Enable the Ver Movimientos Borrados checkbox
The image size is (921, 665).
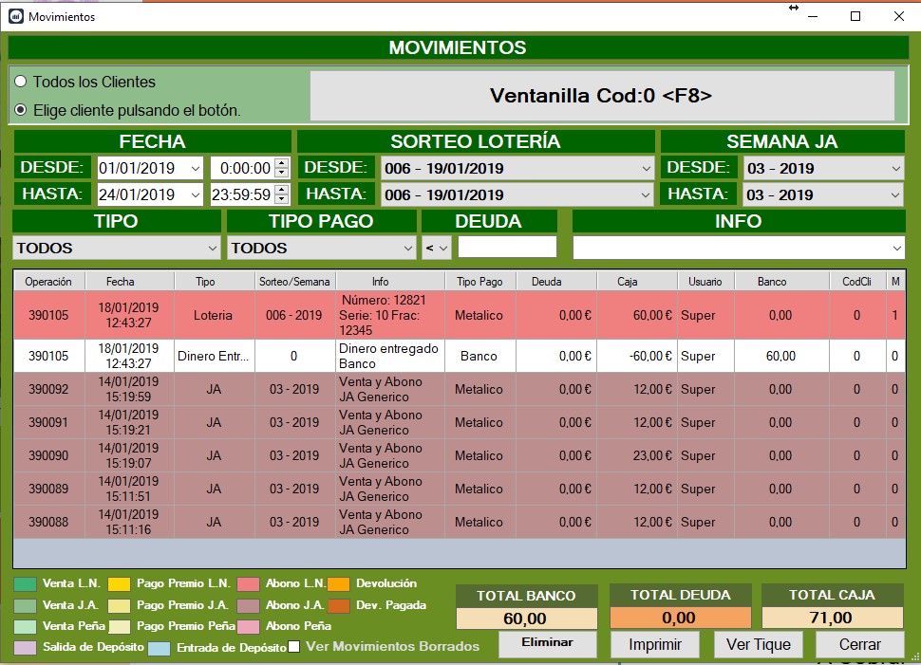293,646
